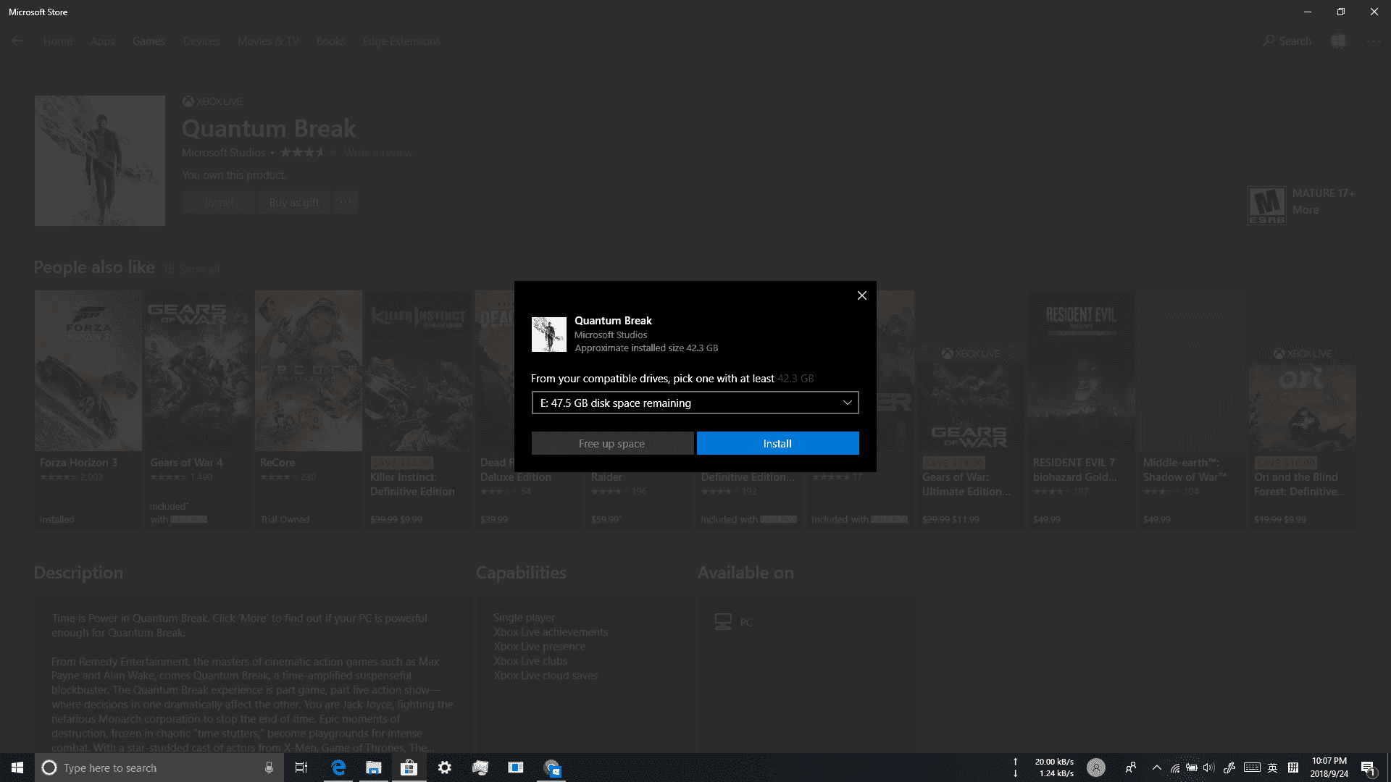Expand the hidden tray icons chevron
Screen dimensions: 1391x782
click(1157, 768)
